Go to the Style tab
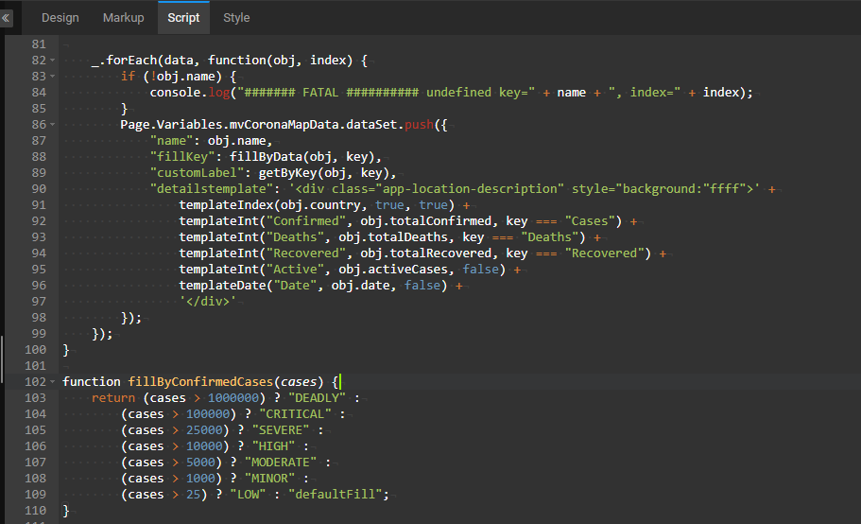Image resolution: width=861 pixels, height=524 pixels. [x=236, y=18]
